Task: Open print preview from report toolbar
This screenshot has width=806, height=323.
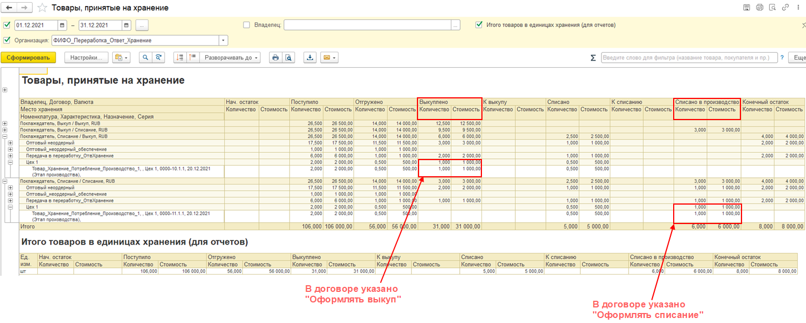Action: point(288,57)
